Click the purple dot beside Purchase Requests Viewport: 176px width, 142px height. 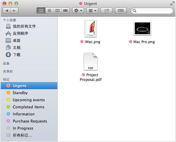pos(8,121)
